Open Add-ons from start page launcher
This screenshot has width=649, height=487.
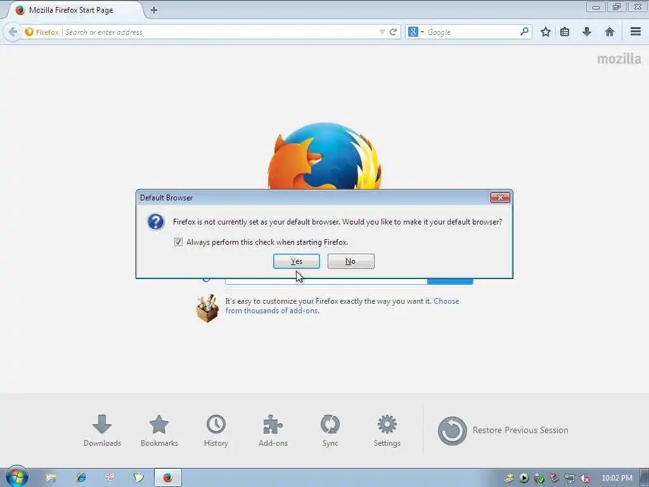pos(273,431)
